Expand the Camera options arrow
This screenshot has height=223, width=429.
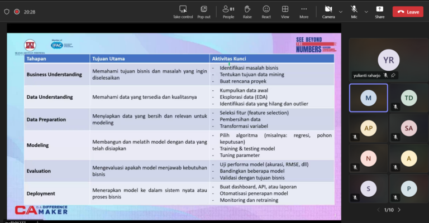(x=341, y=11)
